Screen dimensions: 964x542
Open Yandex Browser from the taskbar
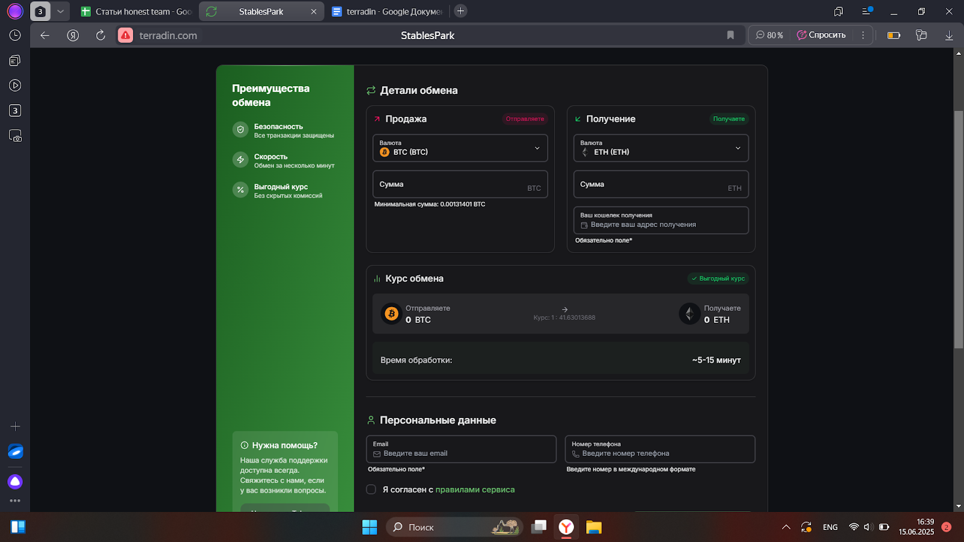566,527
